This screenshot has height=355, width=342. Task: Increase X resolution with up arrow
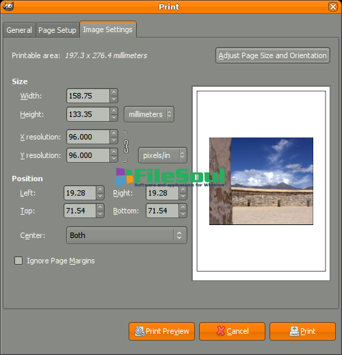pos(114,133)
